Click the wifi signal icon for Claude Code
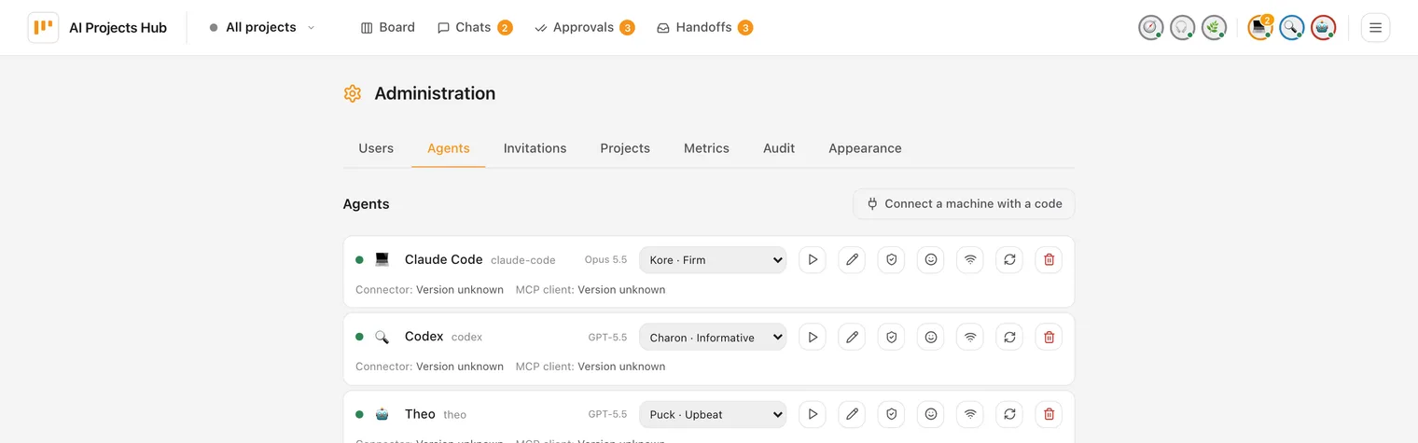 coord(970,259)
